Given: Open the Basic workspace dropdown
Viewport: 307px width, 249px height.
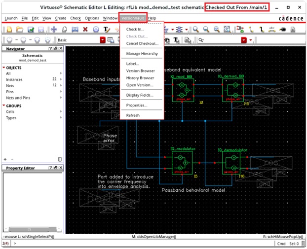Looking at the screenshot, I should point(103,40).
